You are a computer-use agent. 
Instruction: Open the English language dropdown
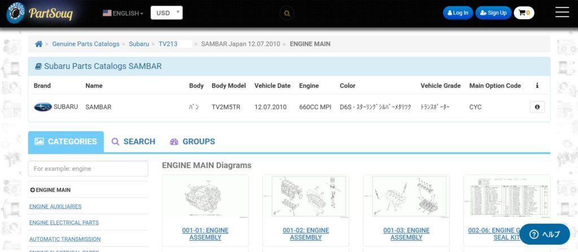[x=123, y=13]
